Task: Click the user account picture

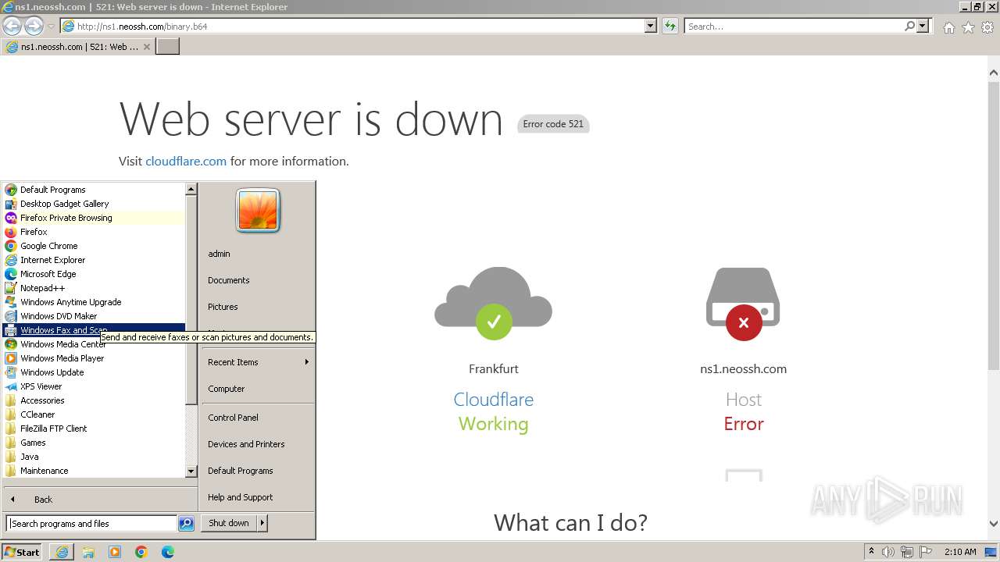Action: click(258, 211)
